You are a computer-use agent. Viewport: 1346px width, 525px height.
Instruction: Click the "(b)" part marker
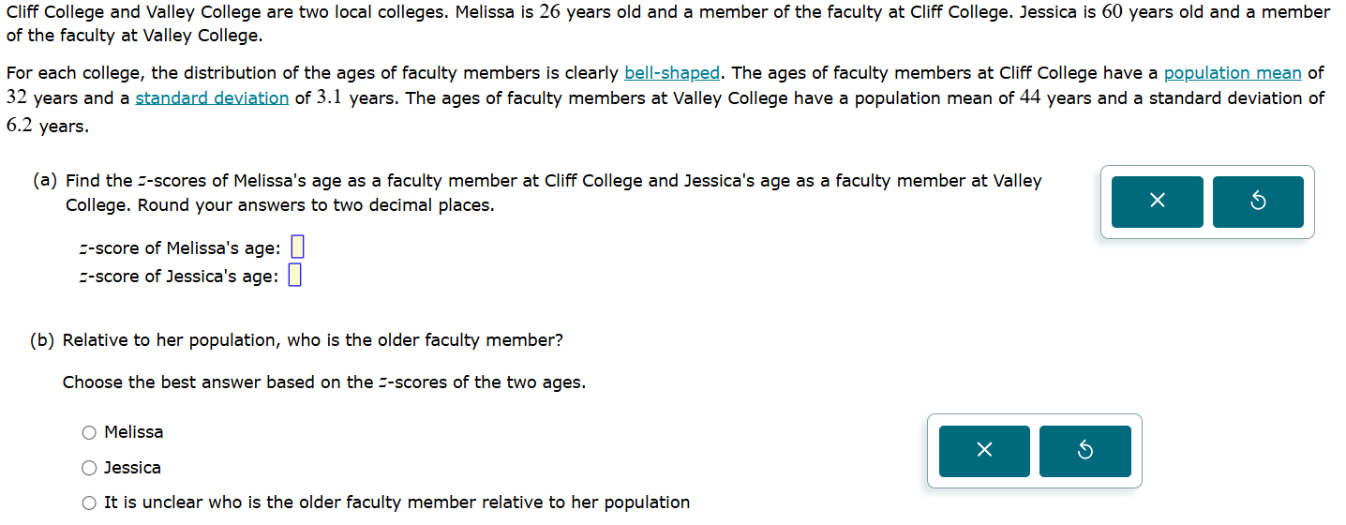[x=43, y=340]
